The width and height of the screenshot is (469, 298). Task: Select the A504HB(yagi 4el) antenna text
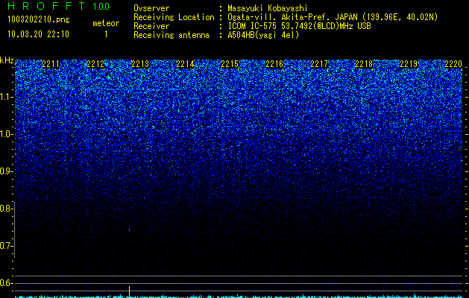(263, 35)
